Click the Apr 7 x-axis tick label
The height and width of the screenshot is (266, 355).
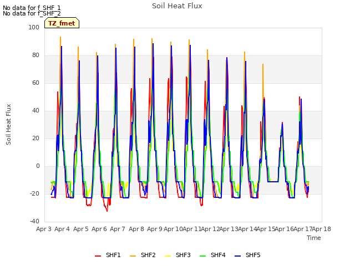coord(118,229)
